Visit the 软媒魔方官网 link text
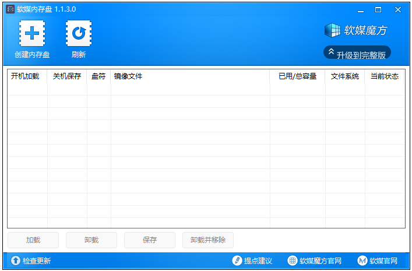The height and width of the screenshot is (271, 412). [x=321, y=261]
